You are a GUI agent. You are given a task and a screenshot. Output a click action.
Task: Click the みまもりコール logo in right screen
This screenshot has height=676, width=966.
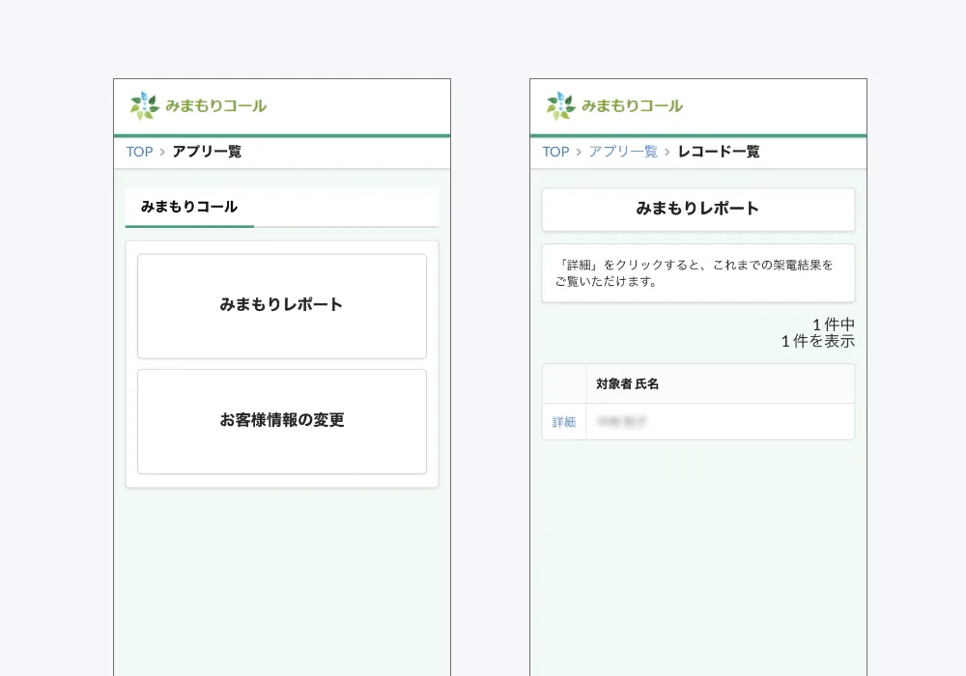pos(614,106)
